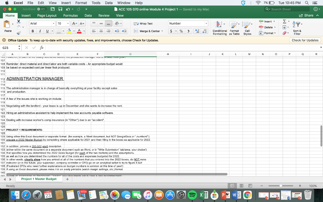Open the Data menu in menu bar
The height and width of the screenshot is (202, 323).
(x=109, y=3)
